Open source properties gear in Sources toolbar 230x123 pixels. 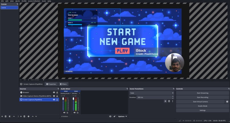(29, 116)
